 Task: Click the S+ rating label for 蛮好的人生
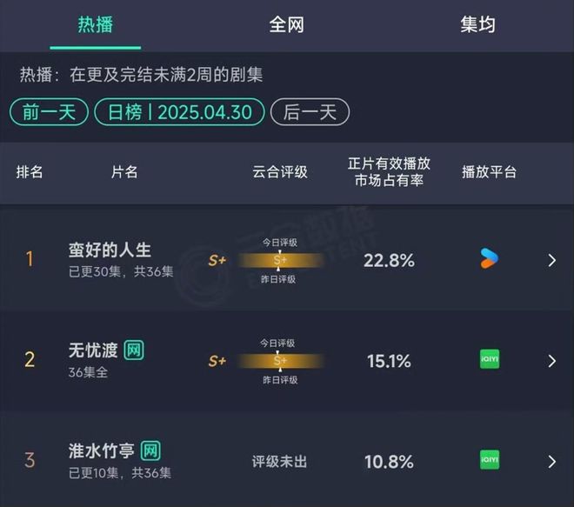[x=217, y=260]
